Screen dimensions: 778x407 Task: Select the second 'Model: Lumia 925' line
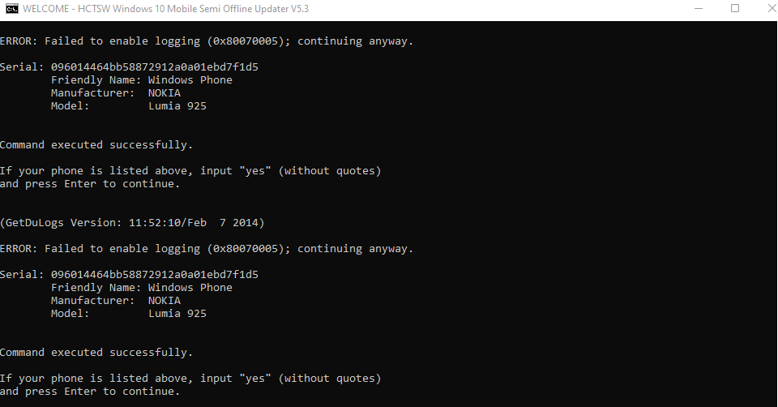pyautogui.click(x=128, y=314)
